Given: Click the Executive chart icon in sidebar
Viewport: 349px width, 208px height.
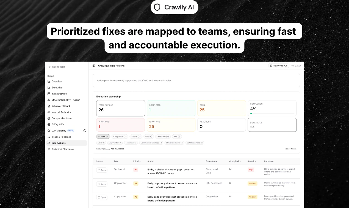Looking at the screenshot, I should coord(49,88).
